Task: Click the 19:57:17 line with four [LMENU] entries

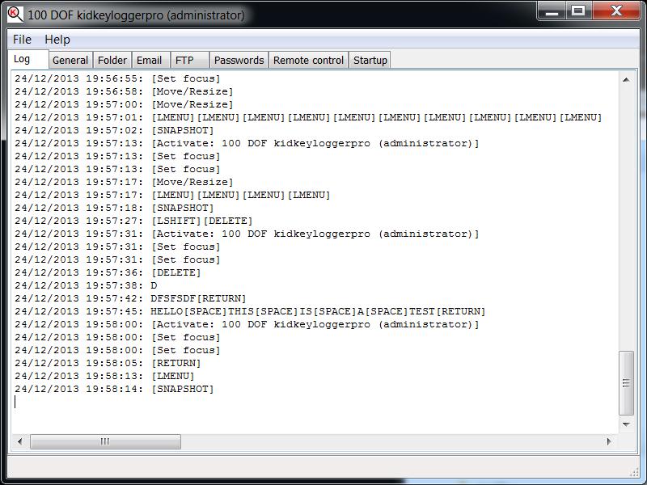Action: (172, 195)
